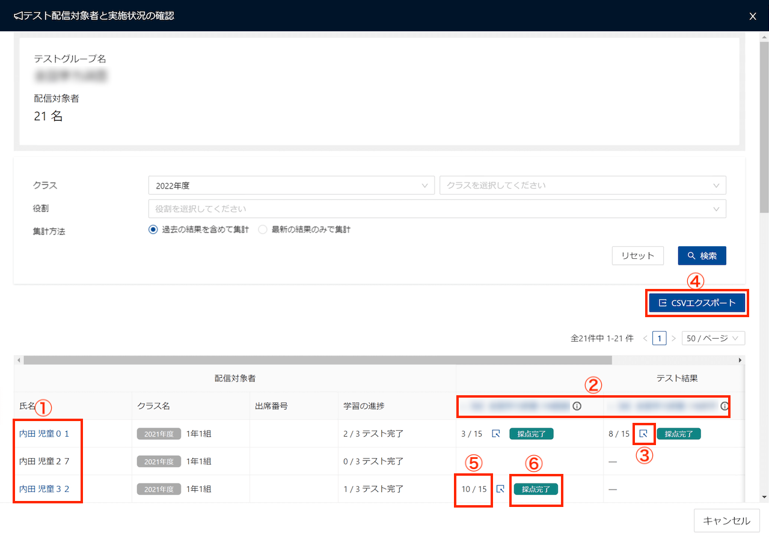
Task: Open detail icon next to score 10 / 15
Action: 500,489
